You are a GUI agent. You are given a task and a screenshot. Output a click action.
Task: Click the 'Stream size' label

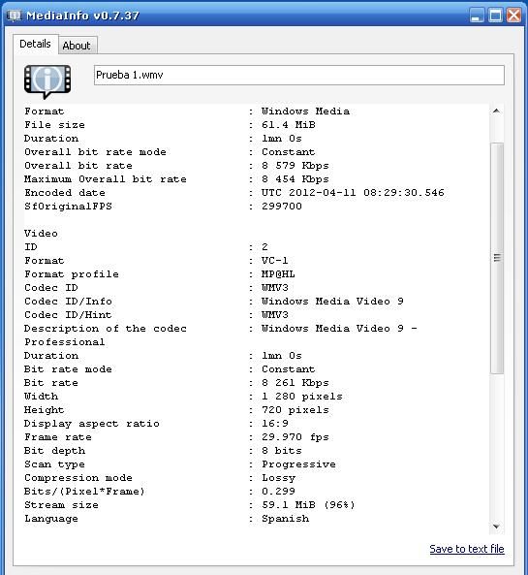[x=61, y=504]
